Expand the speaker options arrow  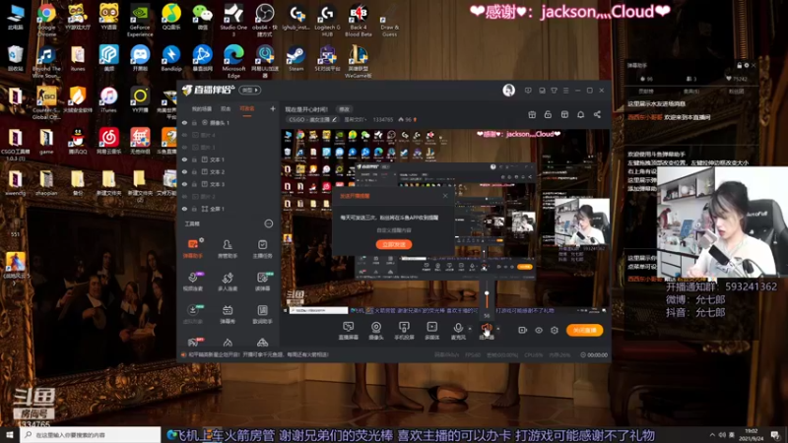(x=498, y=329)
